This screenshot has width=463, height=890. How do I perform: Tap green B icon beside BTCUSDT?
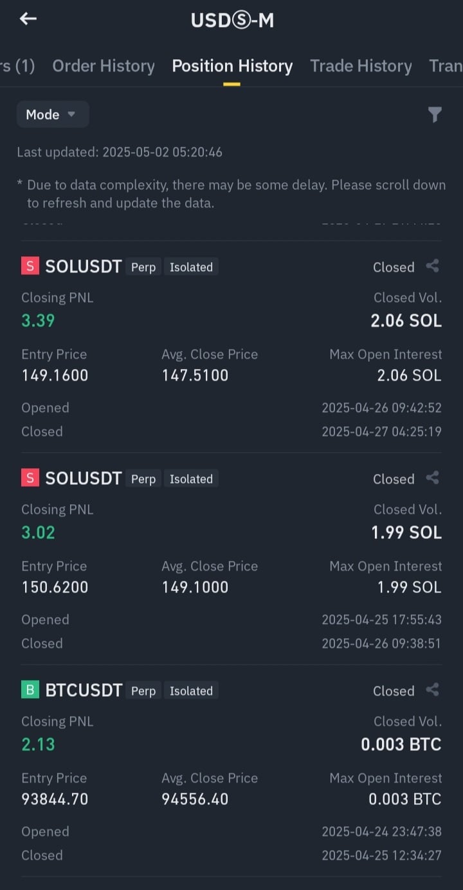(30, 690)
